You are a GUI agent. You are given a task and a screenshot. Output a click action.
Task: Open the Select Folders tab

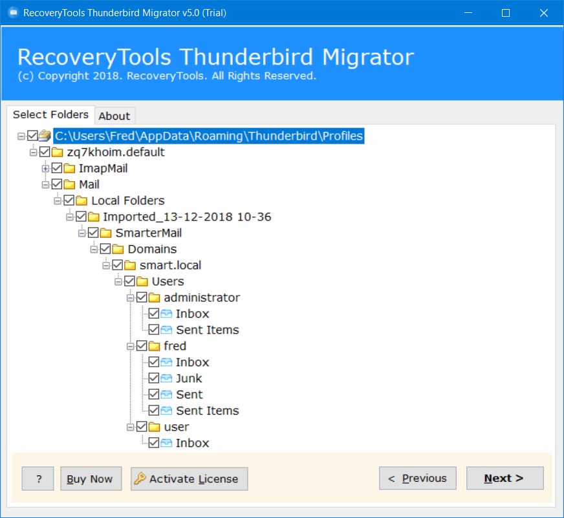(x=50, y=114)
